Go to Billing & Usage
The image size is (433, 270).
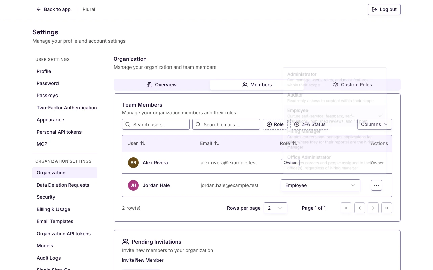pos(65,209)
